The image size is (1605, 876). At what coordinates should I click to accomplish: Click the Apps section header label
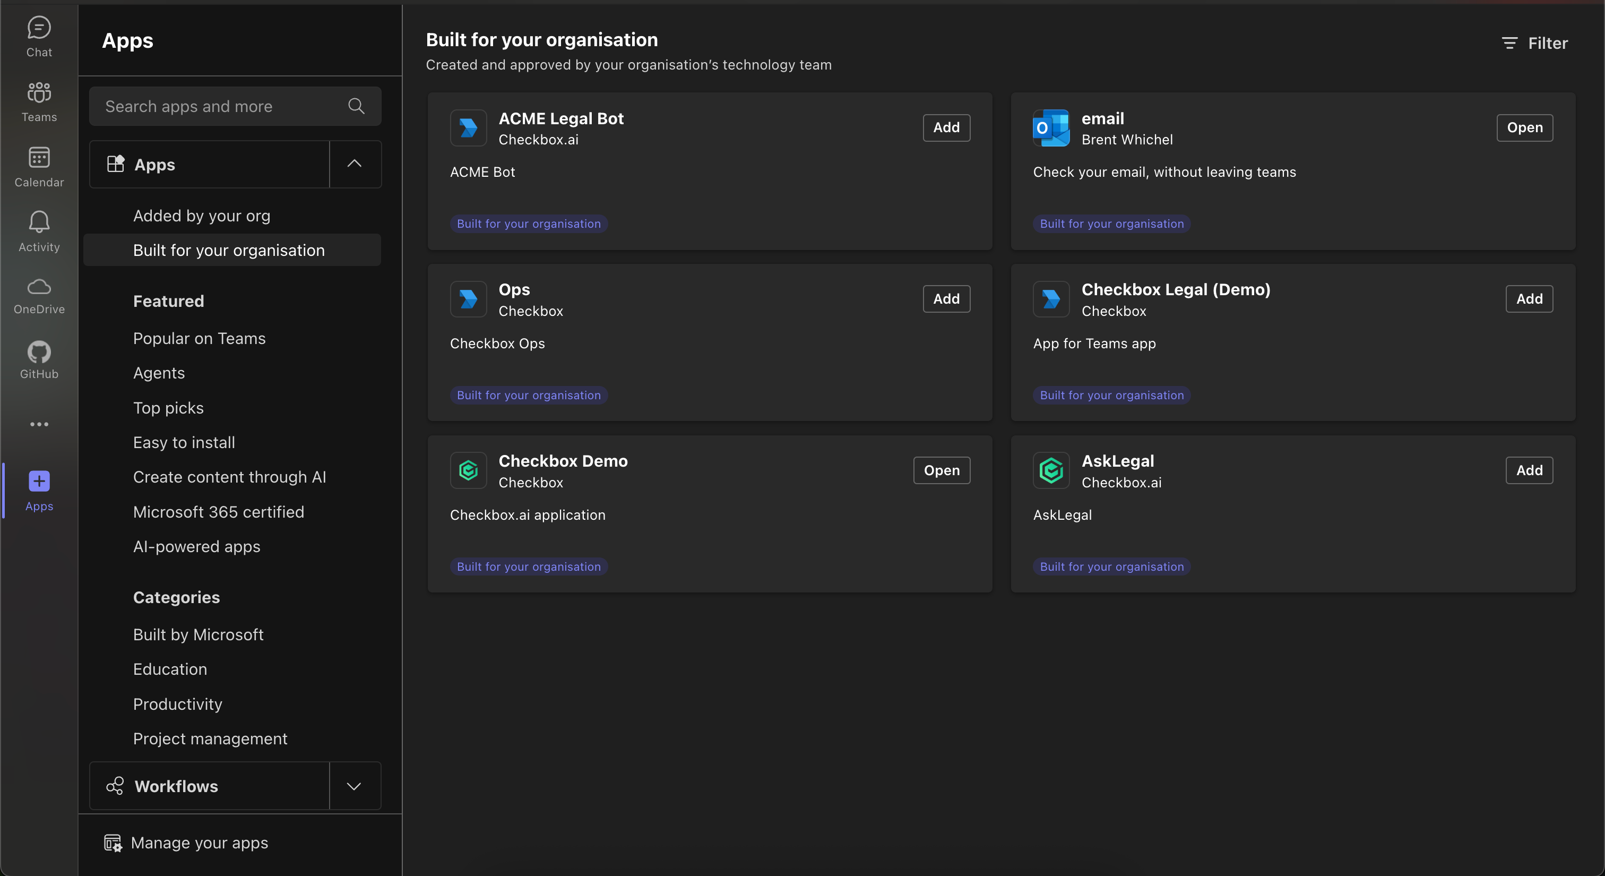(x=154, y=165)
